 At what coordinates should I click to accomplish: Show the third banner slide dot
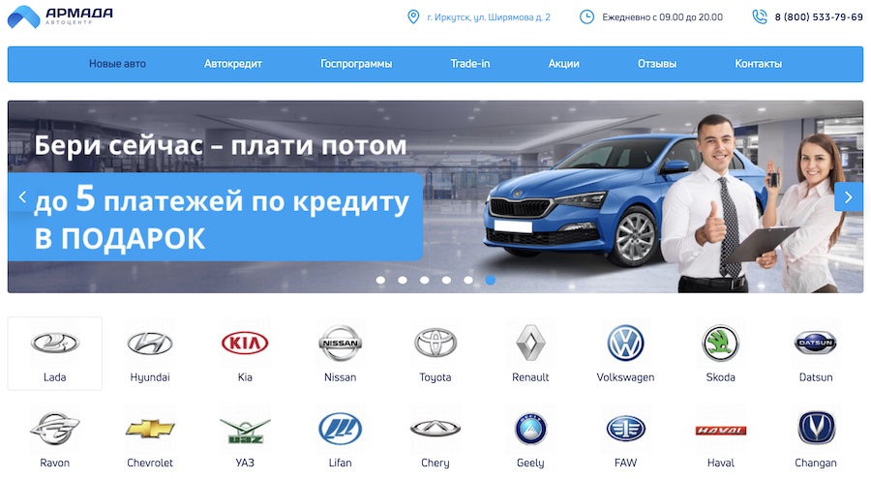(x=425, y=280)
